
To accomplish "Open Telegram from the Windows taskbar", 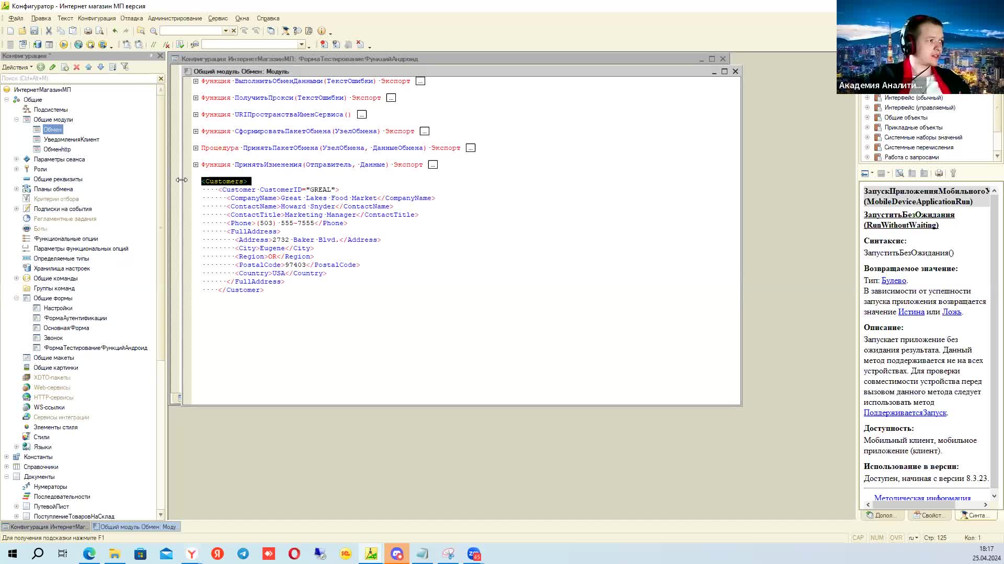I will 243,554.
